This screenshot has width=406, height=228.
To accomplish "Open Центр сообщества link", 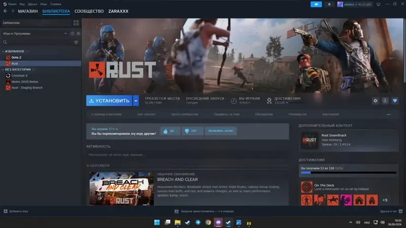I will pyautogui.click(x=185, y=115).
